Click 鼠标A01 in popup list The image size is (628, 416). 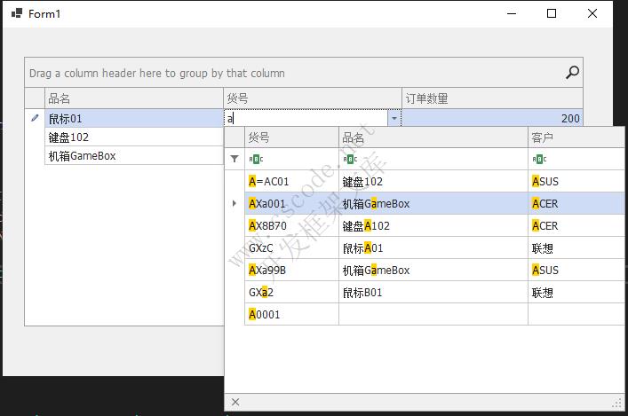(x=433, y=248)
